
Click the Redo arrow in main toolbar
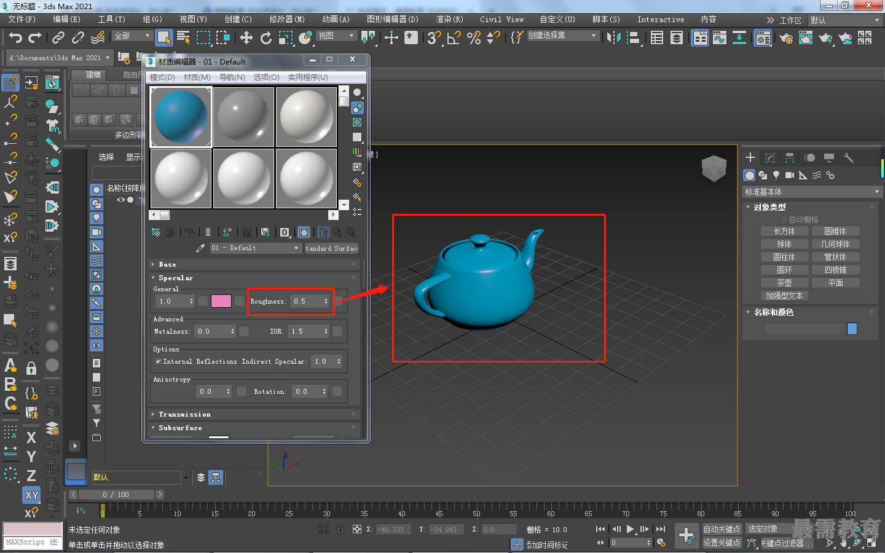click(35, 38)
